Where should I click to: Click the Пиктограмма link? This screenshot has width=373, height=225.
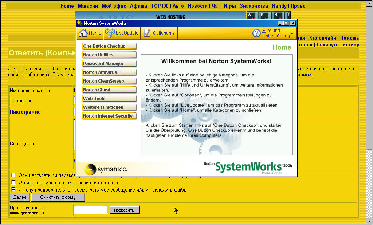click(25, 112)
